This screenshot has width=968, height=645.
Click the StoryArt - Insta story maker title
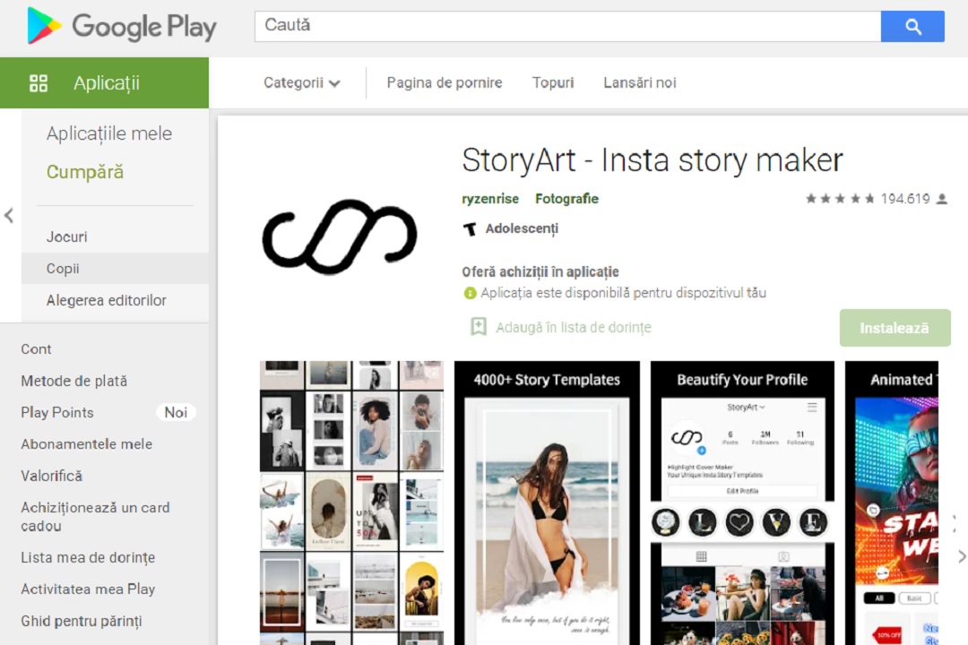(652, 160)
